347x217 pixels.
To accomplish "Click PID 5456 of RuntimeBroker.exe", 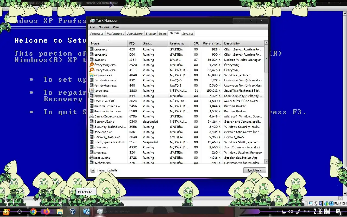I will pyautogui.click(x=133, y=106).
